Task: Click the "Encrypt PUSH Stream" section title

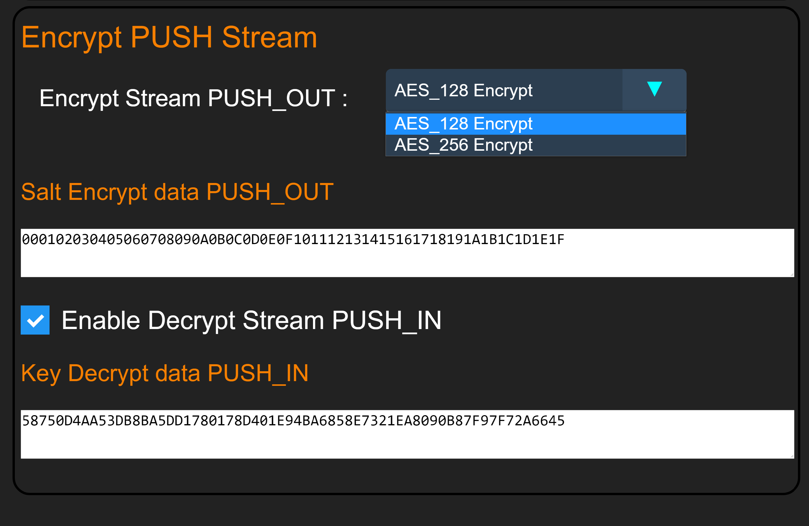Action: (169, 37)
